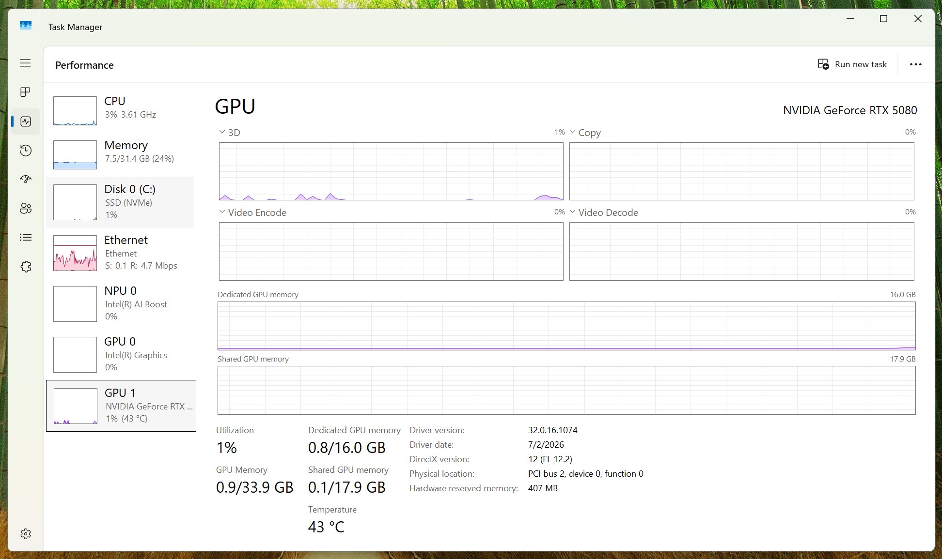Open the Services page puzzle icon
This screenshot has width=942, height=559.
26,267
